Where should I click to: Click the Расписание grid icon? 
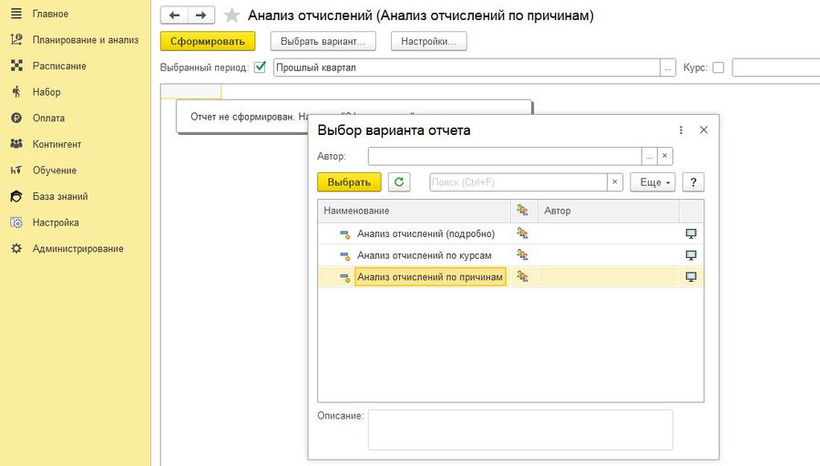click(16, 66)
